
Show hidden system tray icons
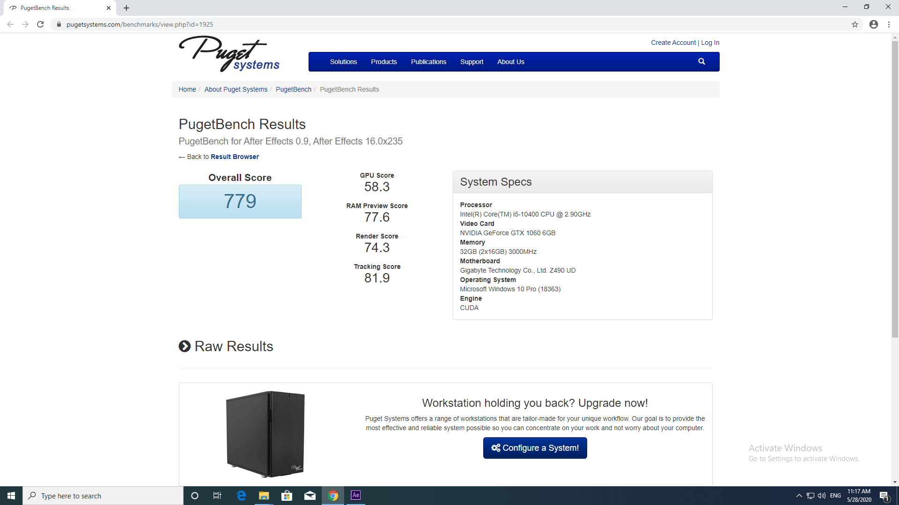click(x=799, y=496)
